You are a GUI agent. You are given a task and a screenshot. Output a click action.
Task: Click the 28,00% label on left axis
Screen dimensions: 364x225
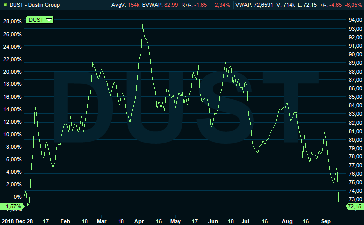[12, 22]
